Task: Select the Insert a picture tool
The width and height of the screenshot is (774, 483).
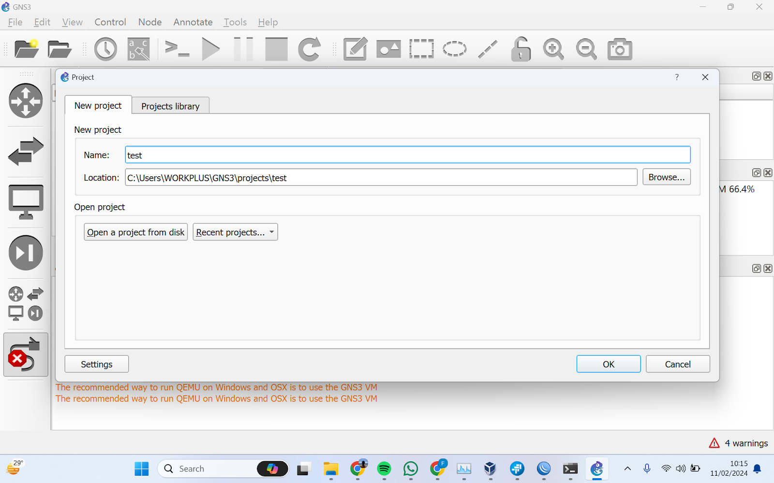Action: pos(388,49)
